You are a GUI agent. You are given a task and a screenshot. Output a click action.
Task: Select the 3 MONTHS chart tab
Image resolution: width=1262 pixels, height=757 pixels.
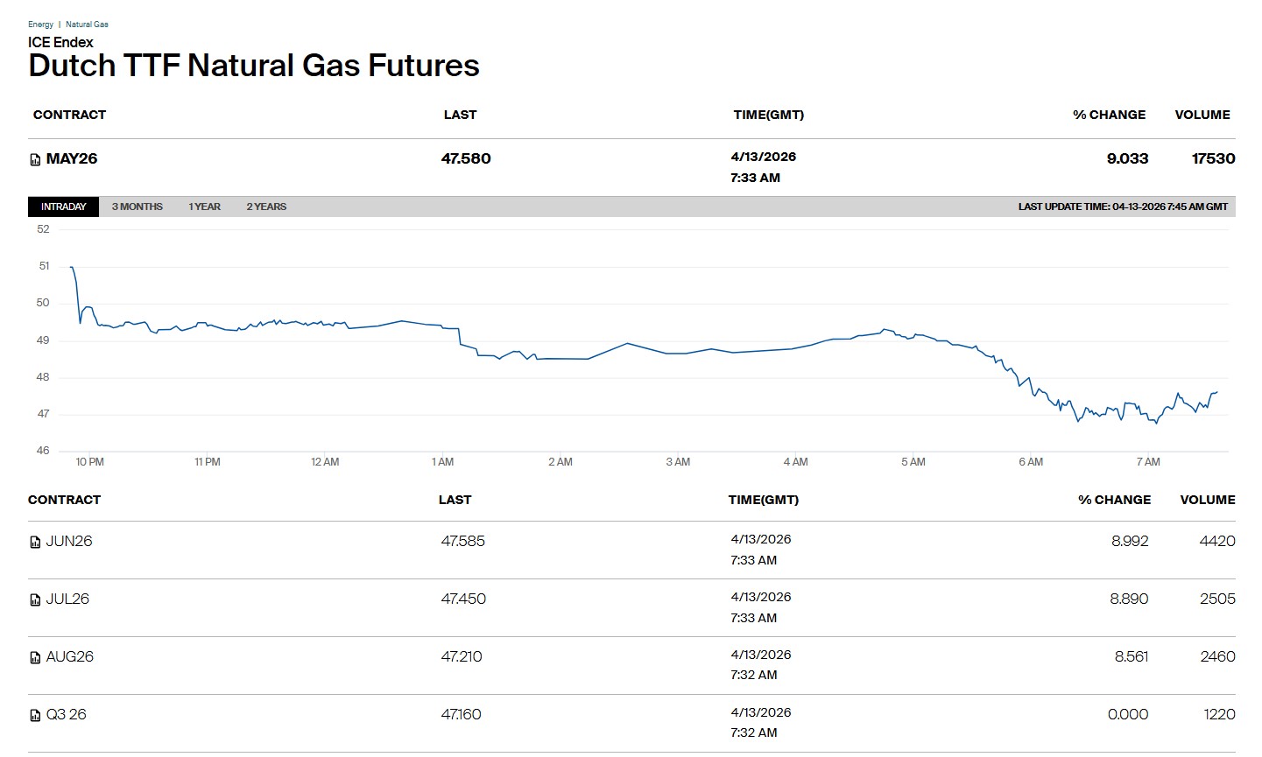pyautogui.click(x=137, y=207)
